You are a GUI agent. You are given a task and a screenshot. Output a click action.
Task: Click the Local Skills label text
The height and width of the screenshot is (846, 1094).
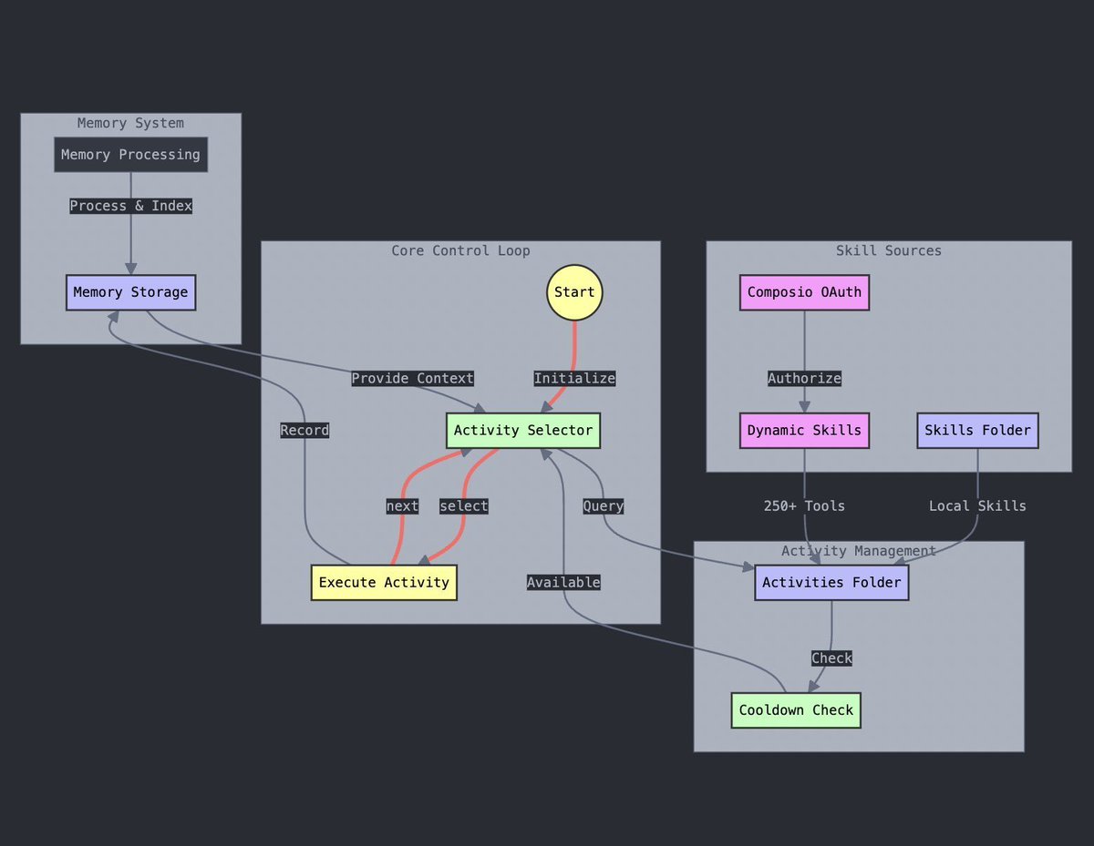[x=977, y=505]
